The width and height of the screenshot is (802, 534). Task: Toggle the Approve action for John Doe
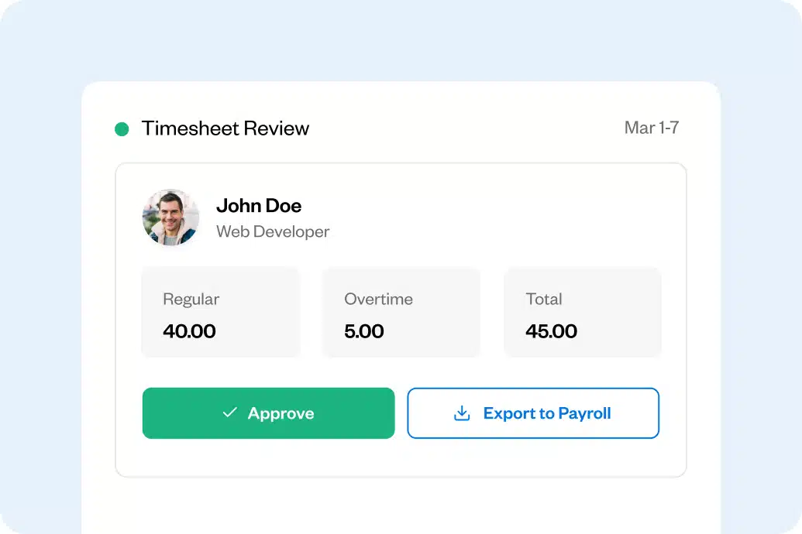268,413
